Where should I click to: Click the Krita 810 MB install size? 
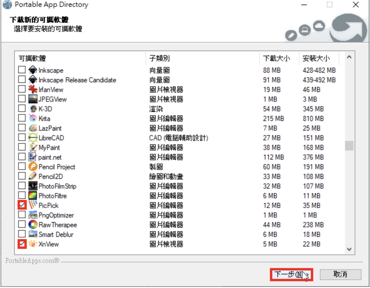[x=313, y=118]
